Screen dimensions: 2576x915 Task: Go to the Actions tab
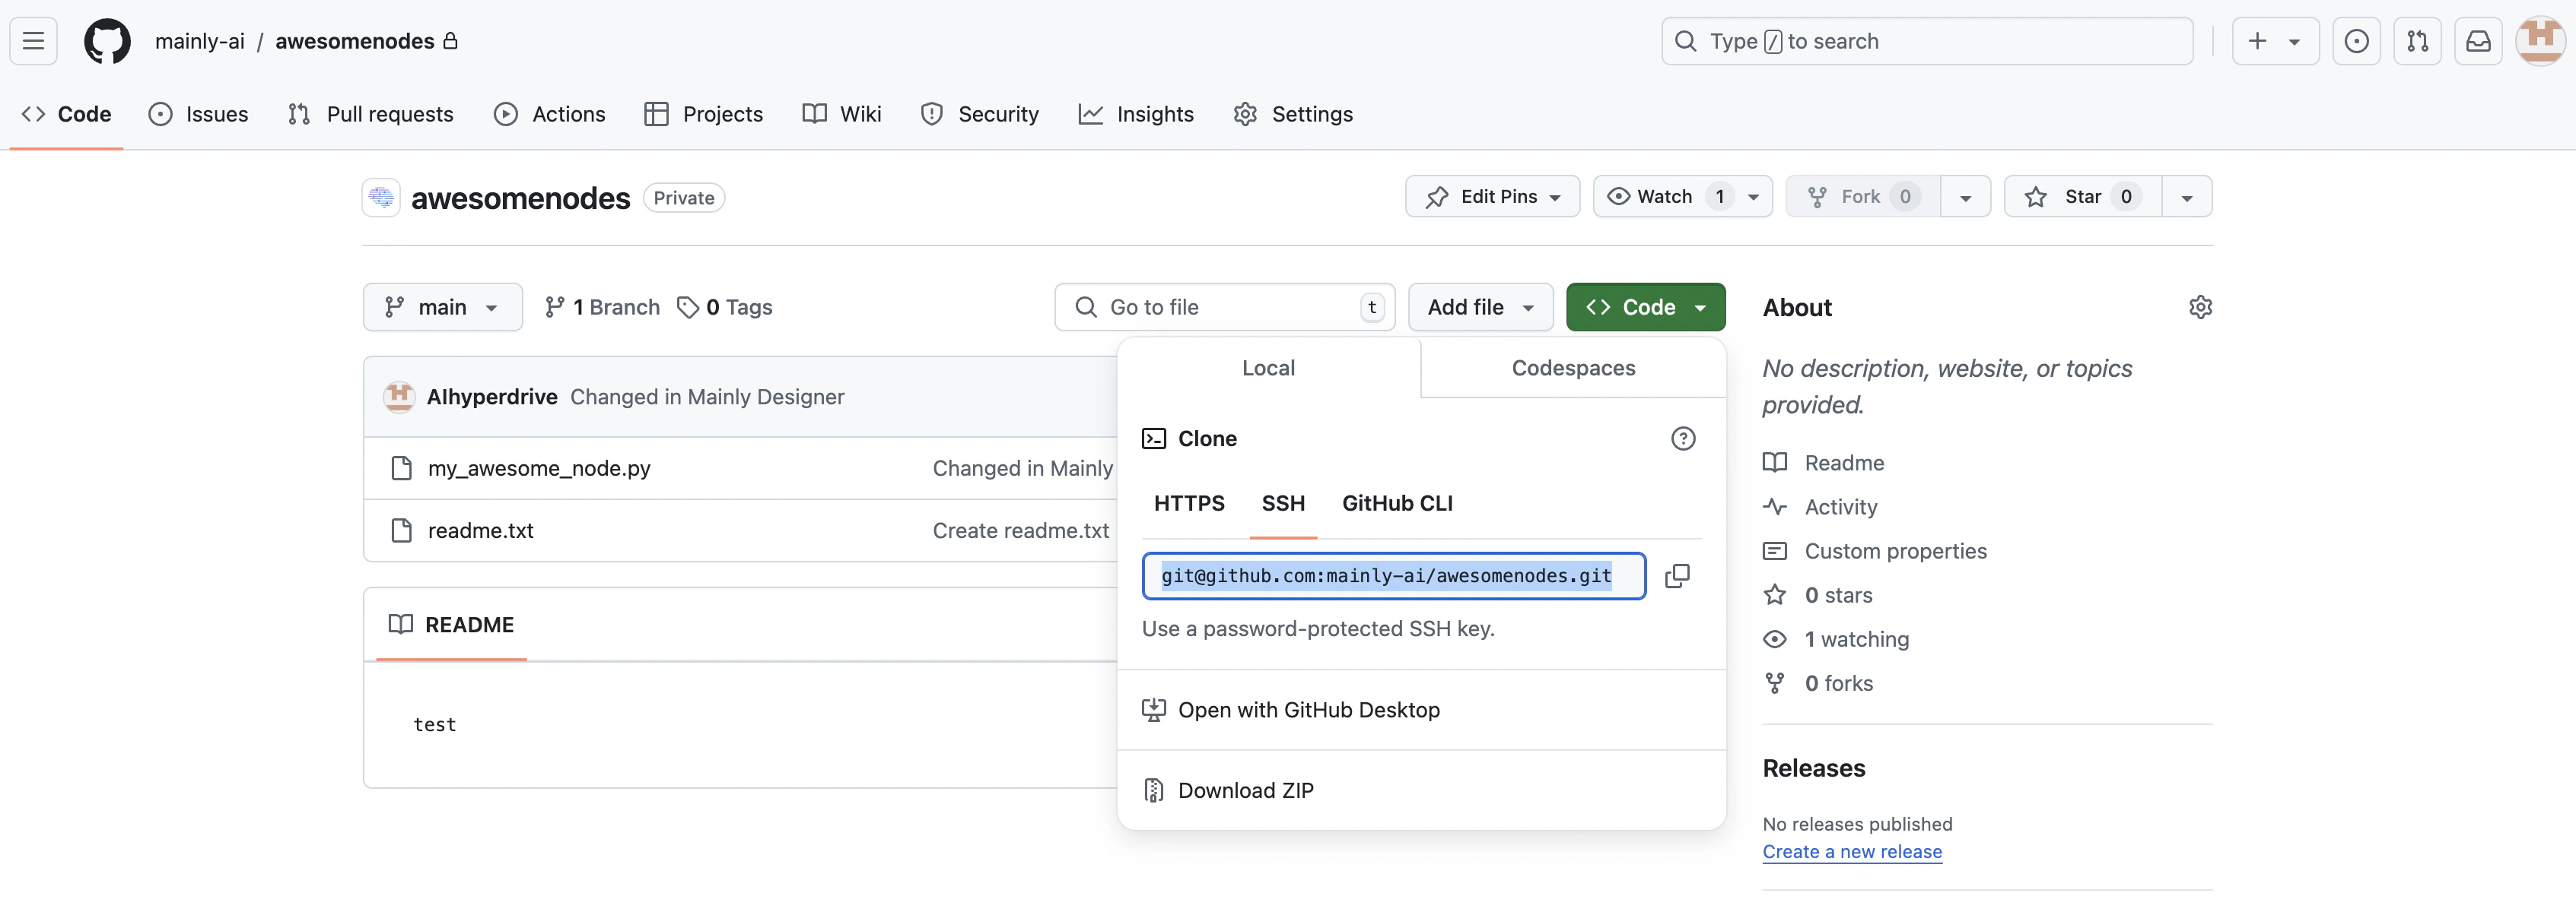pyautogui.click(x=549, y=114)
